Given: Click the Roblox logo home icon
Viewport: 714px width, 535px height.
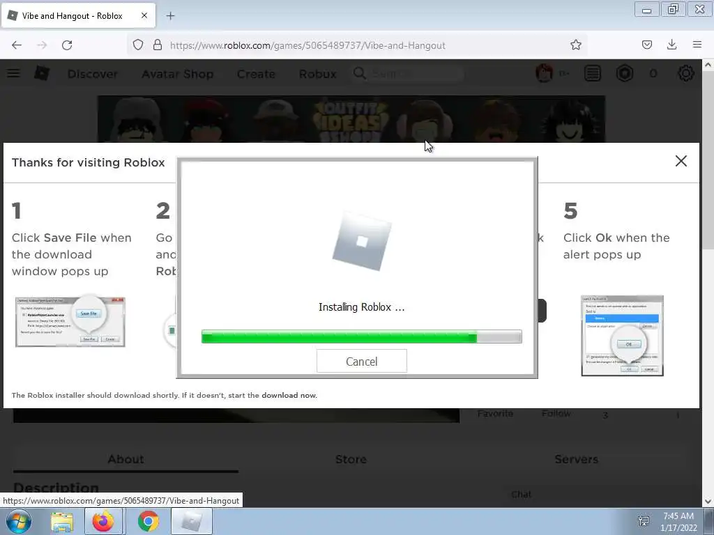Looking at the screenshot, I should click(x=42, y=73).
